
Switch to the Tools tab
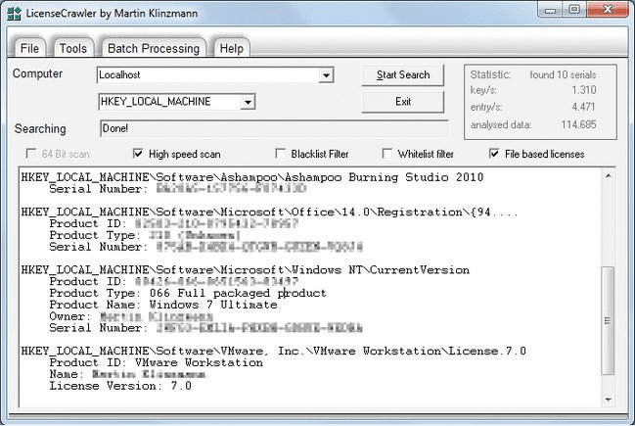click(73, 48)
